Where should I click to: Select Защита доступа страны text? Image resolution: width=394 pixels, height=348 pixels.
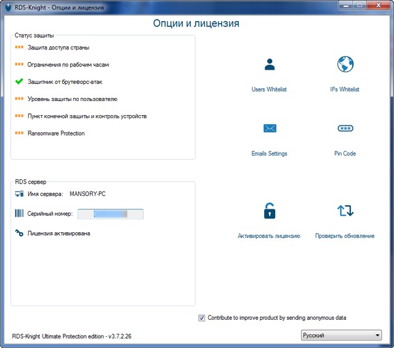coord(58,47)
